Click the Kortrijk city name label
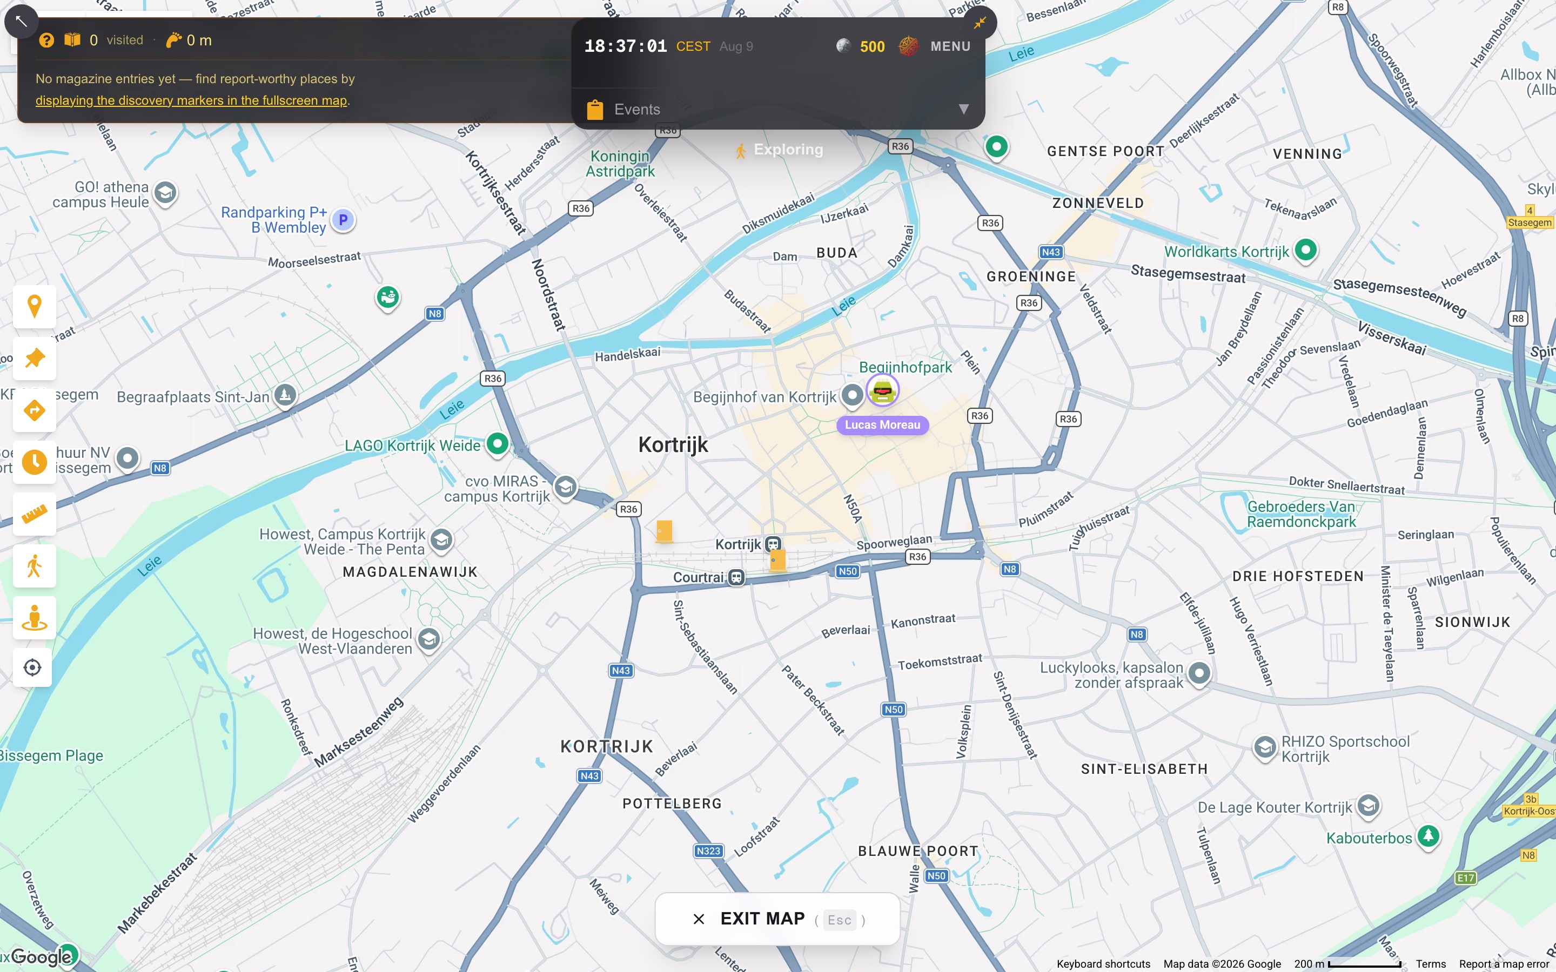The height and width of the screenshot is (972, 1556). click(x=673, y=445)
